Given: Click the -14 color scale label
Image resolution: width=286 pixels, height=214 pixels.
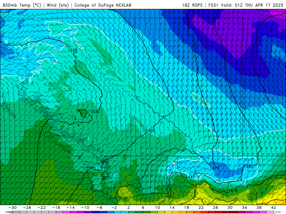Looking at the screenshot, I should point(70,208).
